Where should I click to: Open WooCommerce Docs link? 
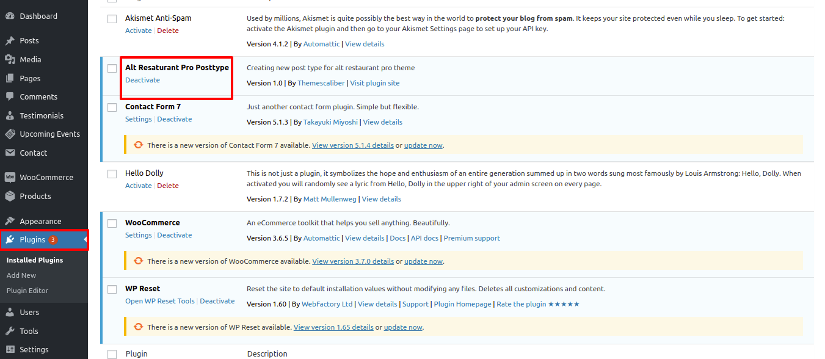click(x=398, y=238)
